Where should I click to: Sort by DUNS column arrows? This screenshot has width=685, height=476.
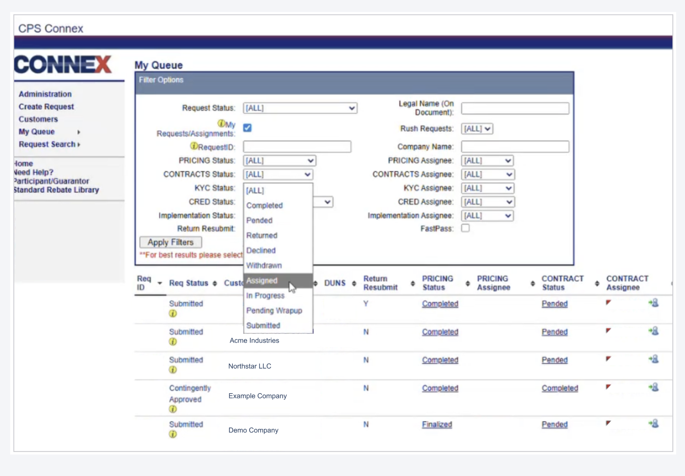click(x=354, y=283)
